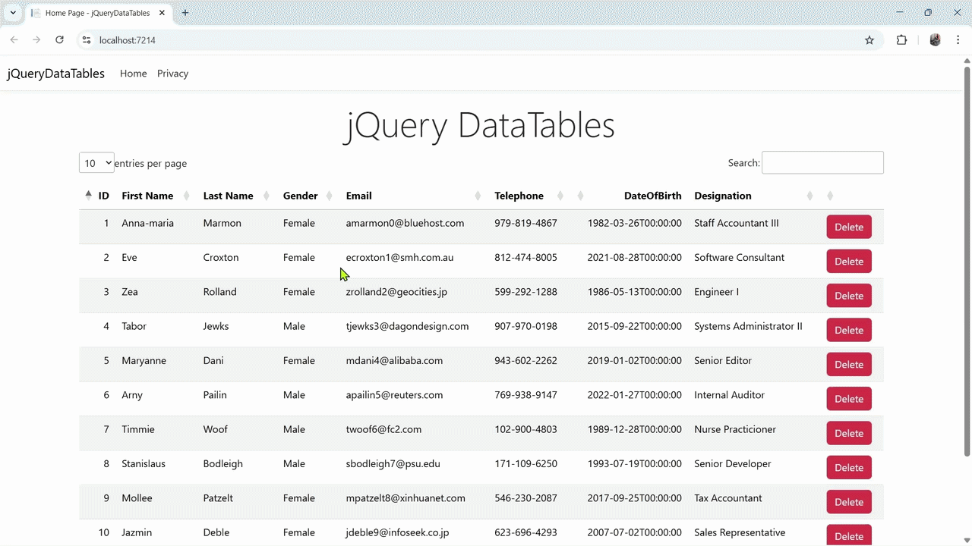Sort the Designation column
This screenshot has height=546, width=972.
click(722, 196)
